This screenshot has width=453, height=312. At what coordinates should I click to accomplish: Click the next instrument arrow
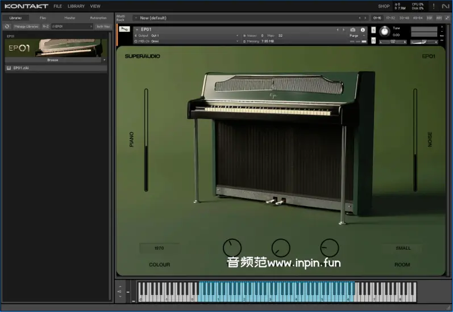click(343, 29)
